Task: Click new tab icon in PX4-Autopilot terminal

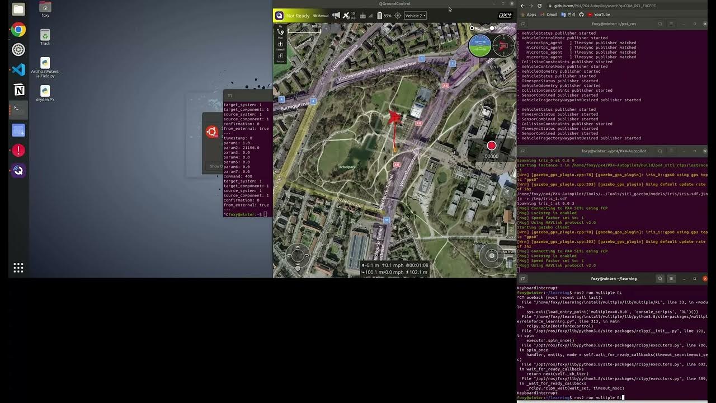Action: point(522,151)
